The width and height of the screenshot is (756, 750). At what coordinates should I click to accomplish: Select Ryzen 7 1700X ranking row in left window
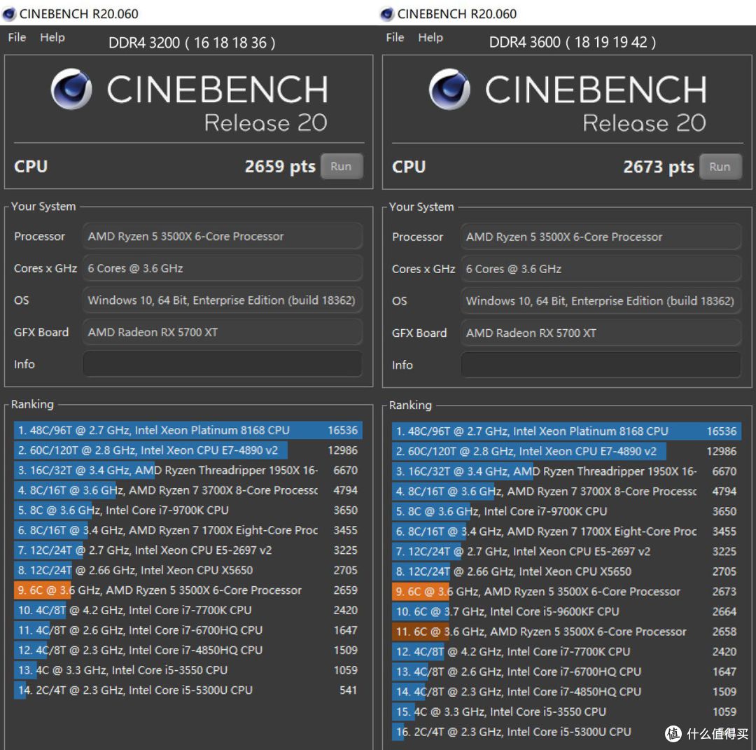(x=188, y=530)
